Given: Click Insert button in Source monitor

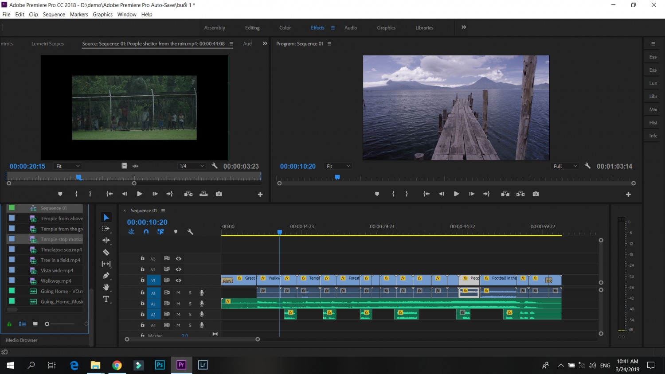Looking at the screenshot, I should (188, 194).
